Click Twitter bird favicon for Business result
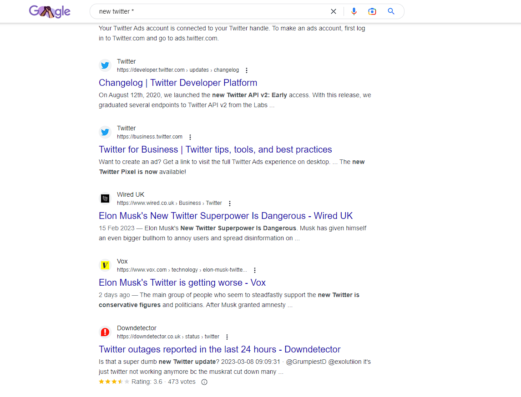521x397 pixels. coord(105,132)
